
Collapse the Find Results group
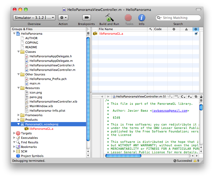[x=14, y=142]
